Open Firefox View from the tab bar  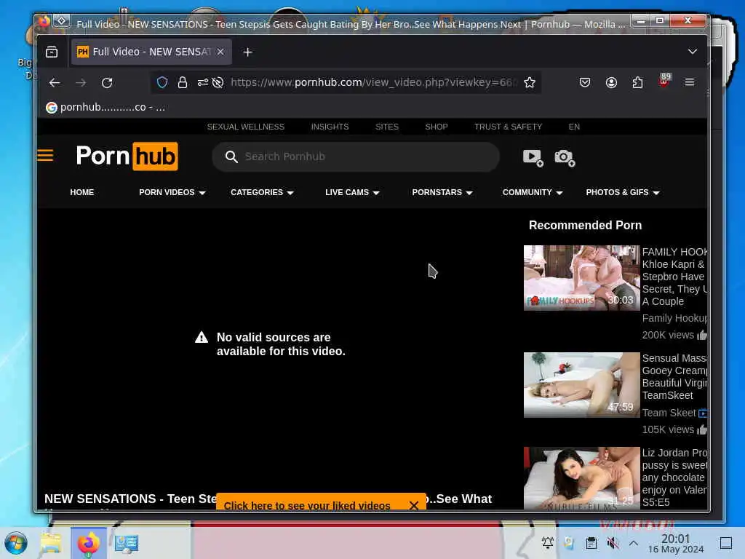[x=52, y=52]
